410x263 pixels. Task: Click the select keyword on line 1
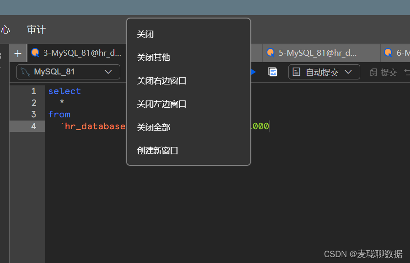[64, 91]
